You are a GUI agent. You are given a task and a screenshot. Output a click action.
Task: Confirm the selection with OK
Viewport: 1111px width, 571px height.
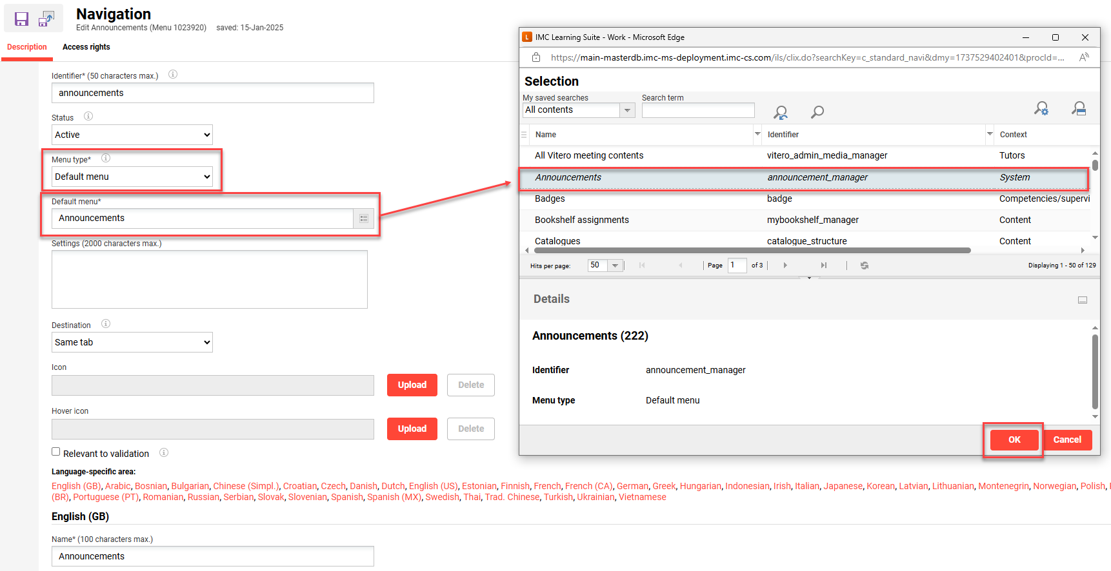coord(1014,440)
